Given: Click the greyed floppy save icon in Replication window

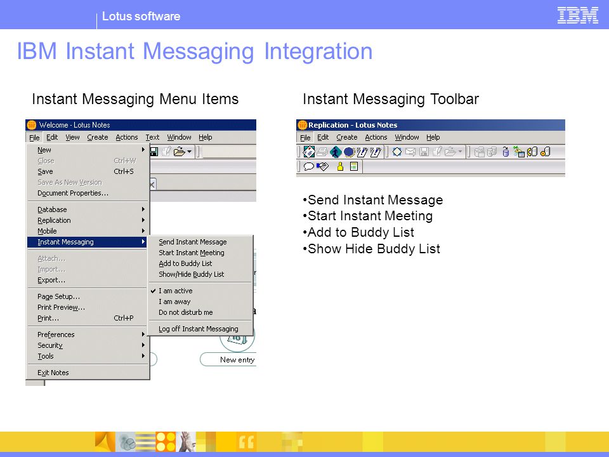Looking at the screenshot, I should 424,152.
